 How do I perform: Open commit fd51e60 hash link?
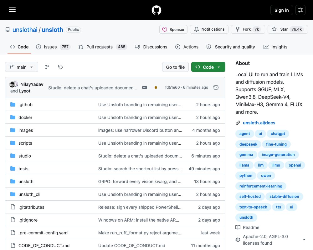[172, 87]
